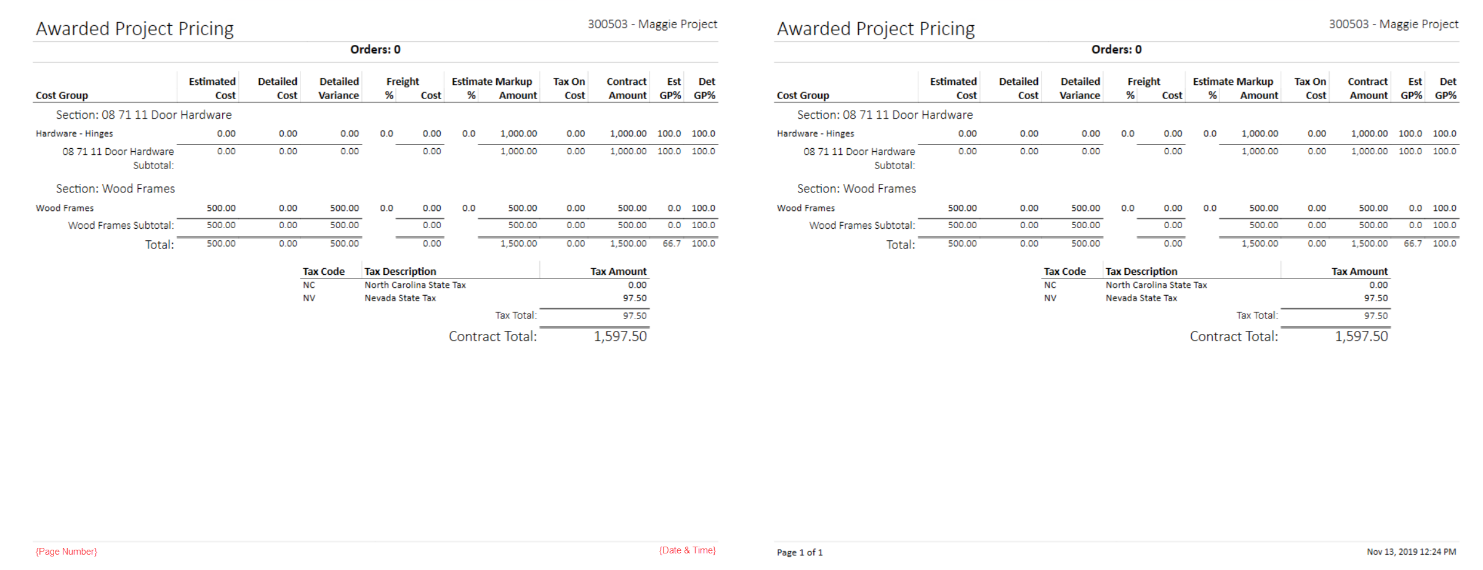Click Freight header in right report
This screenshot has width=1483, height=570.
pos(1144,82)
